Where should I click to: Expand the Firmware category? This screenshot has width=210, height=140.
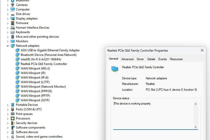8,23
